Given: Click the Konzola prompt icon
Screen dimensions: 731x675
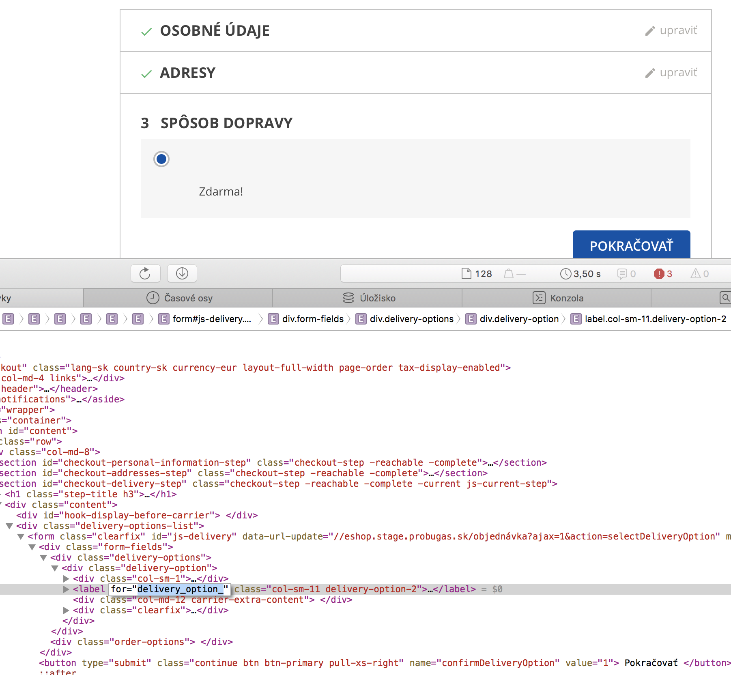Looking at the screenshot, I should pyautogui.click(x=539, y=298).
